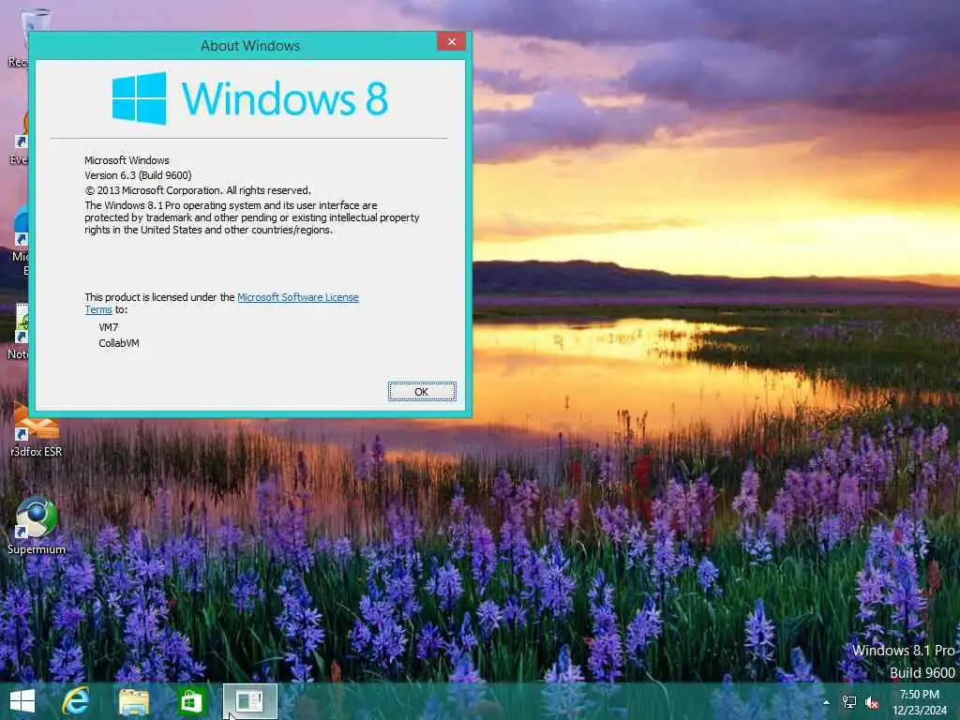Click the 2013 Microsoft Corporation copyright line
This screenshot has width=960, height=720.
(198, 190)
